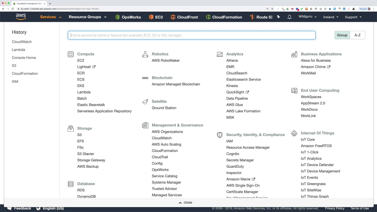Screen dimensions: 377x212
Task: Click the AWS logo home icon
Action: pyautogui.click(x=21, y=17)
